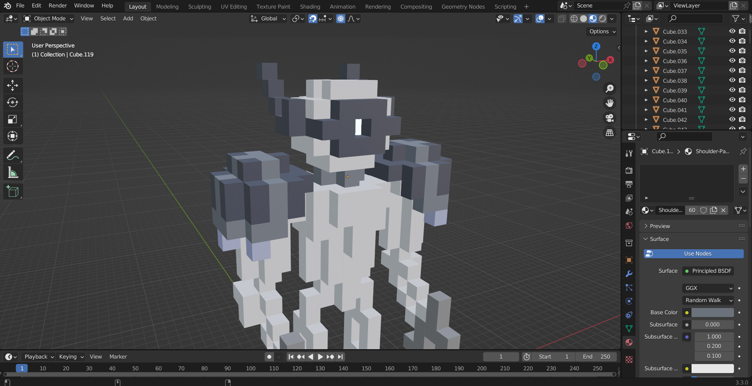
Task: Activate the Measure tool
Action: tap(13, 172)
